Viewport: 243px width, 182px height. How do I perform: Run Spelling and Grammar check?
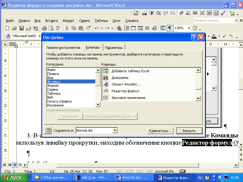(58, 28)
